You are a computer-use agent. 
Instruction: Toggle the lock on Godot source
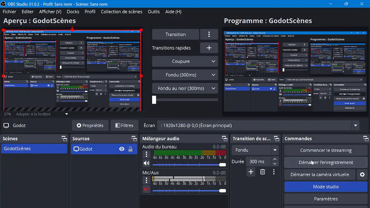point(130,149)
